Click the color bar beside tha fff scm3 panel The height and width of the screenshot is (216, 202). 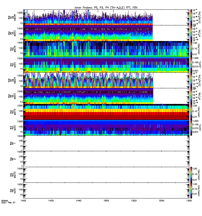pos(191,33)
